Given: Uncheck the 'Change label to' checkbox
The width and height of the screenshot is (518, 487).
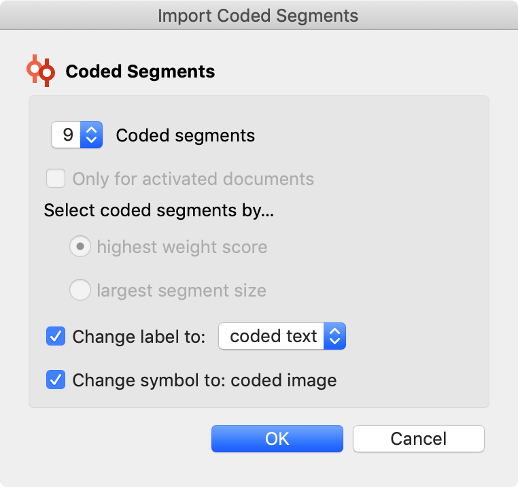Looking at the screenshot, I should point(56,336).
